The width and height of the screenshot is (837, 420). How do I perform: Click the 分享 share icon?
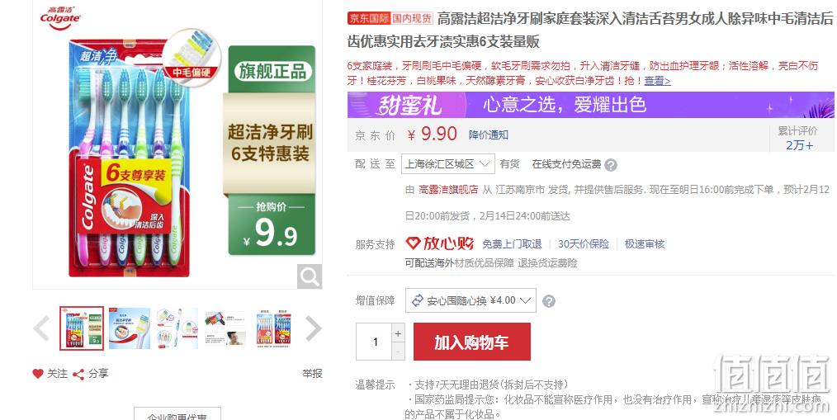(78, 374)
